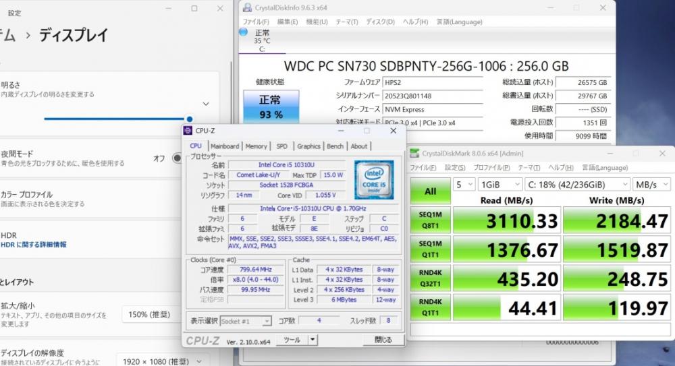Open the CPU-Z tools dropdown arrow

(x=313, y=340)
